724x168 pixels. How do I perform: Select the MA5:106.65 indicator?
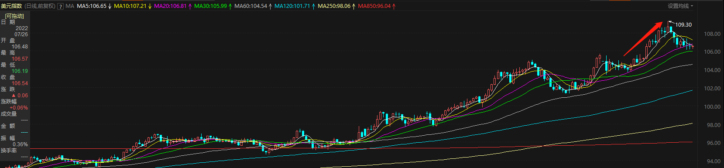pos(92,6)
